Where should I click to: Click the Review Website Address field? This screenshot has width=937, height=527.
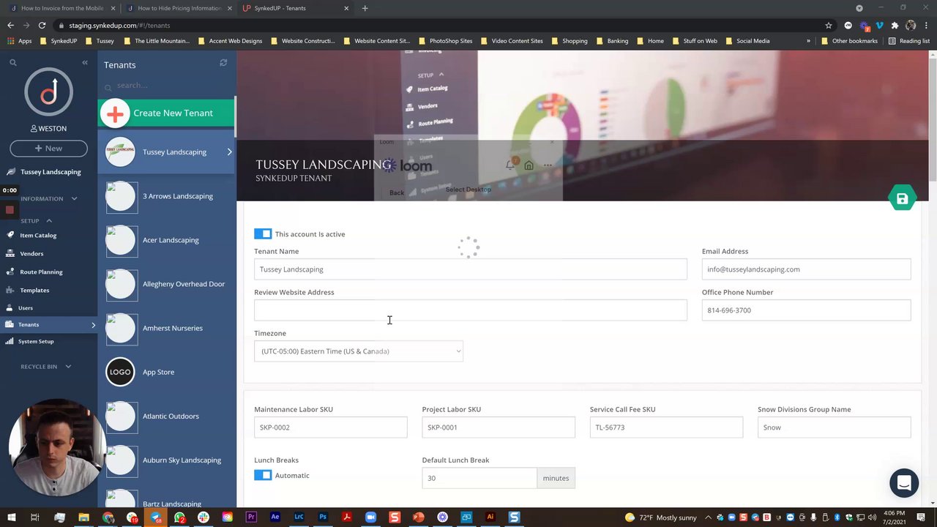coord(470,310)
